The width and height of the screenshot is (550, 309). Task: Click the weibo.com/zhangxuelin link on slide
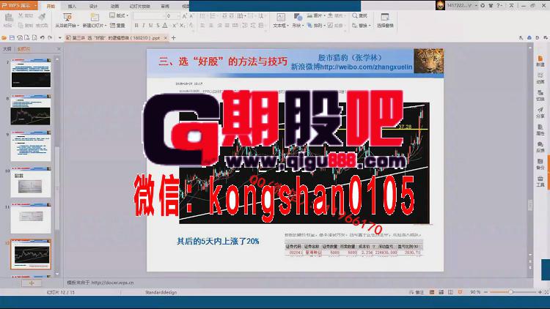(366, 67)
